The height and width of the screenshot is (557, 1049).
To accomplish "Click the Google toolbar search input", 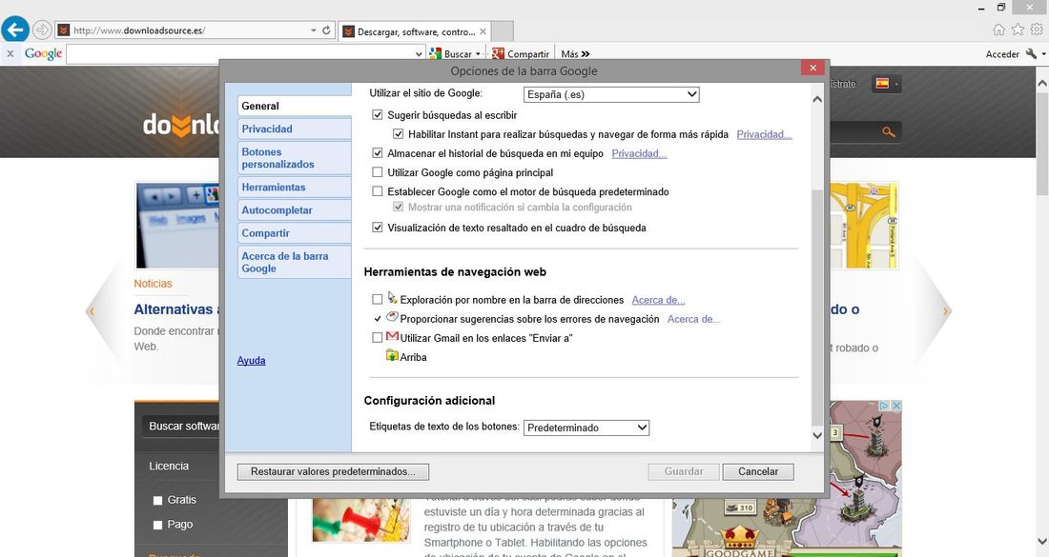I will 241,54.
